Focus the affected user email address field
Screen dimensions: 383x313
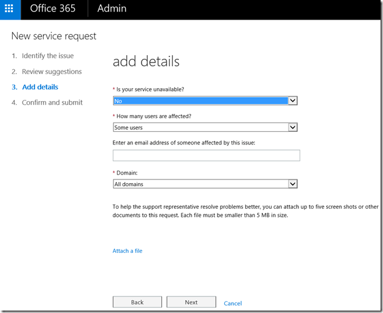click(207, 156)
